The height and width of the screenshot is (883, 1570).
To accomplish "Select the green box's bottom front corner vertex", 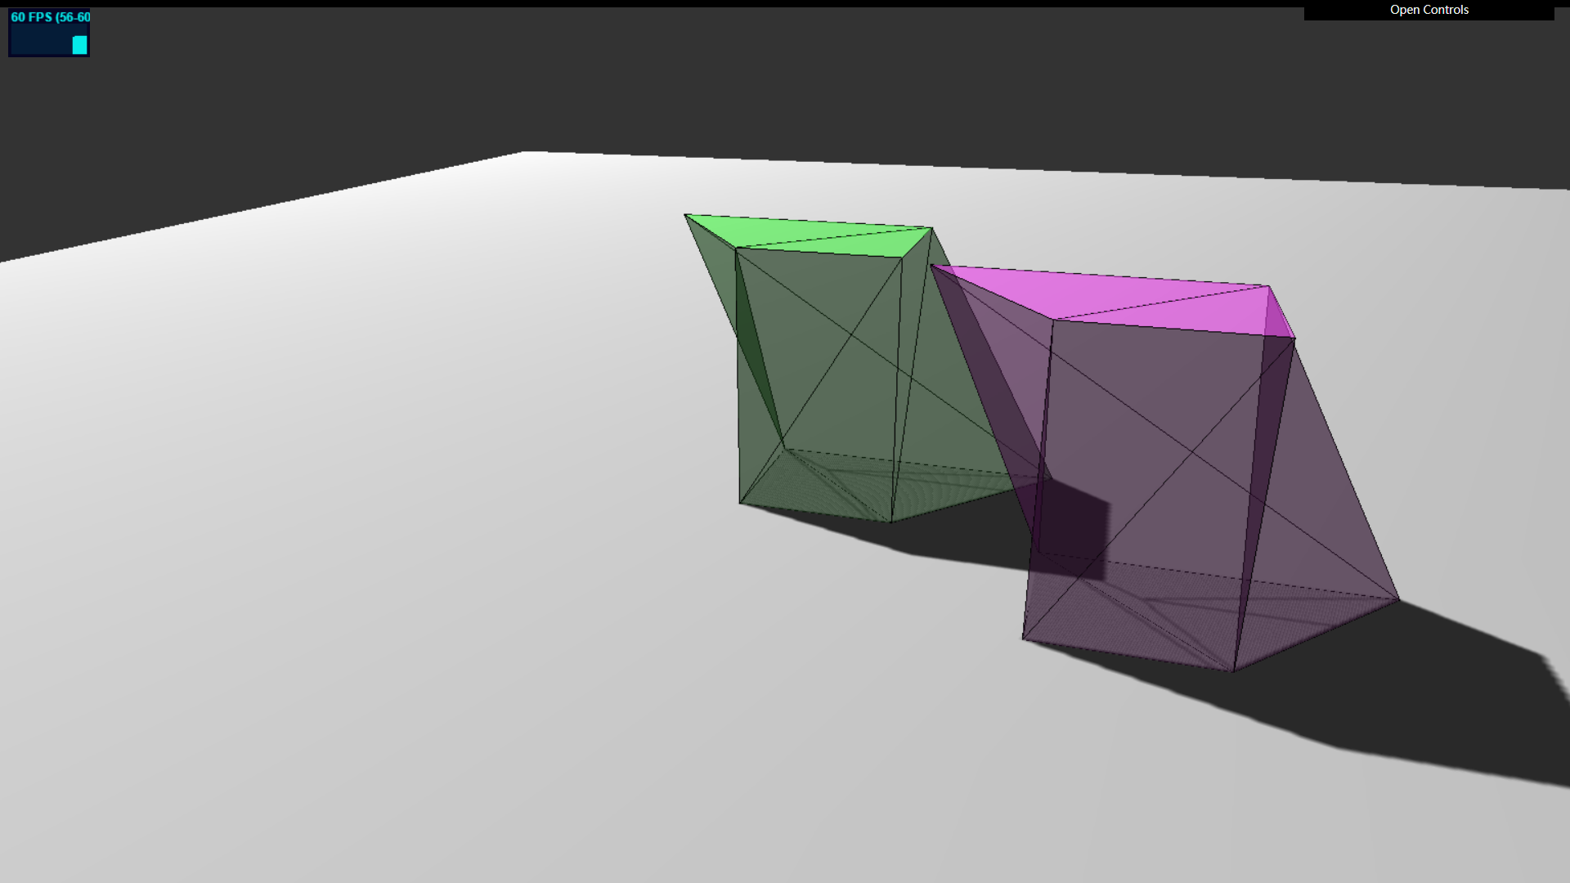I will coord(890,522).
